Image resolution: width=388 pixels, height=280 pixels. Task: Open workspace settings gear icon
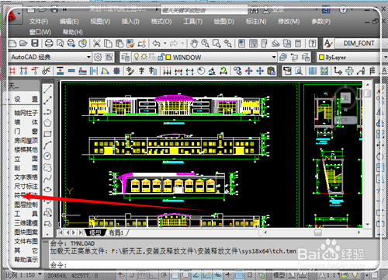pyautogui.click(x=98, y=57)
